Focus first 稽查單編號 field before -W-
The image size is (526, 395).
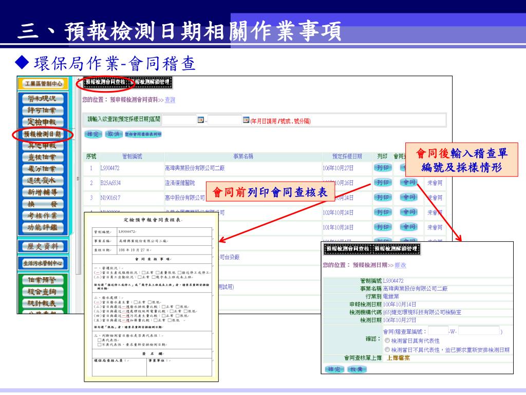438,331
